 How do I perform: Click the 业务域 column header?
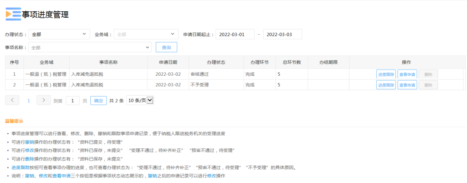[46, 62]
